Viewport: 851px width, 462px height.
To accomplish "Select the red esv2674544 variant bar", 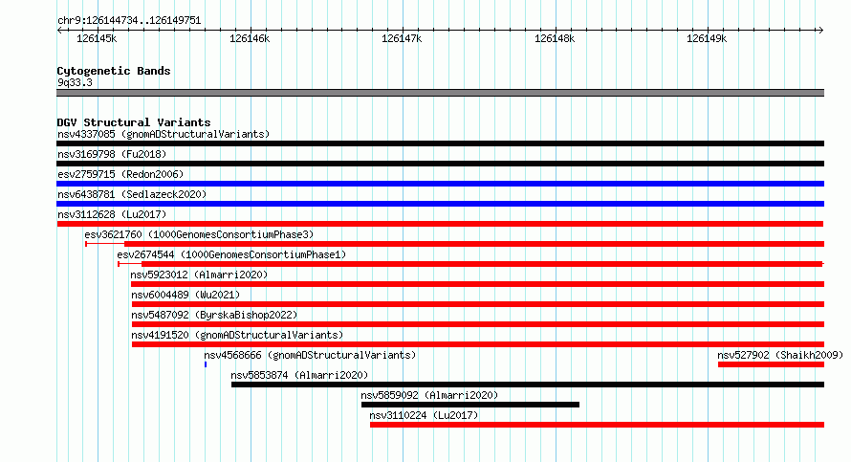I will click(470, 264).
